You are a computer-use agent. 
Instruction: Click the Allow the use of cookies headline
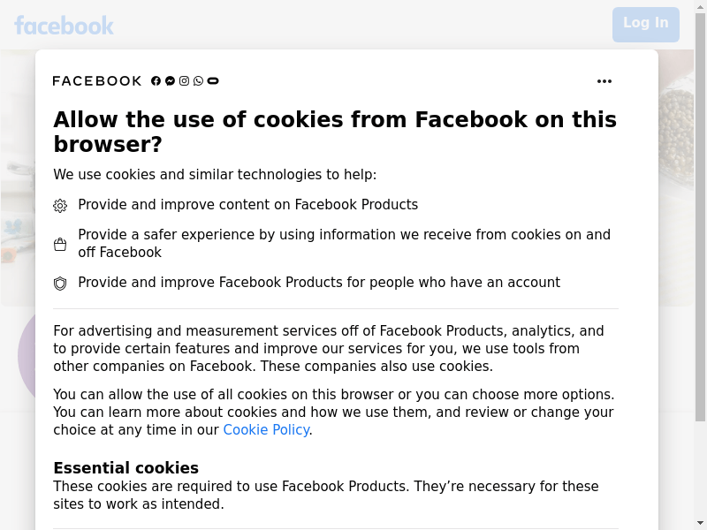(335, 132)
